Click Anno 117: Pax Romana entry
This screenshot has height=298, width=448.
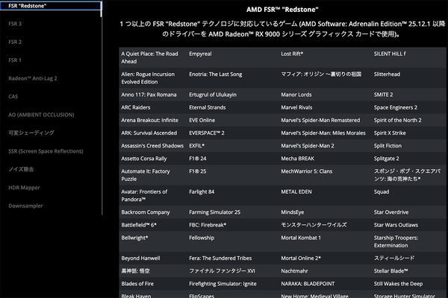(x=149, y=95)
